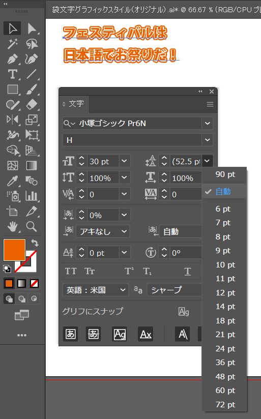Viewport: 261px width, 419px height.
Task: Choose 自動 in the leading list
Action: coord(224,191)
